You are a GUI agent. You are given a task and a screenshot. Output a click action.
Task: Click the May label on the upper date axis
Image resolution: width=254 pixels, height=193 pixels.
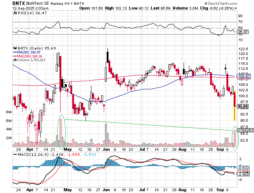67,149
